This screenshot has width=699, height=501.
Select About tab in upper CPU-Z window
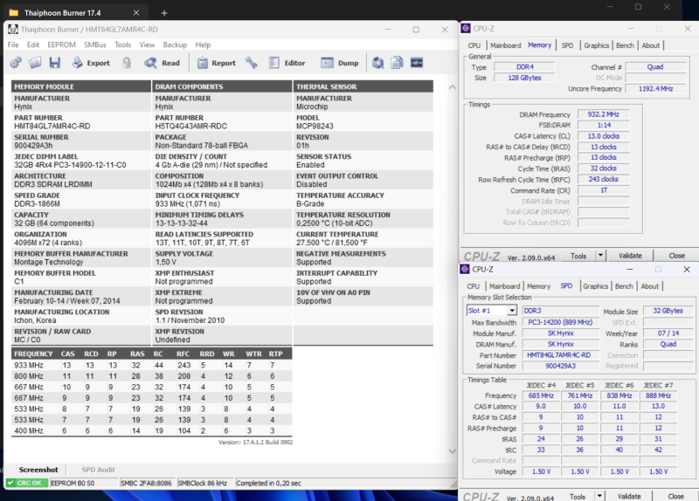650,45
